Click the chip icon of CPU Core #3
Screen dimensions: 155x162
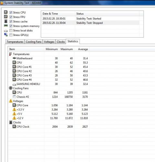point(14,75)
